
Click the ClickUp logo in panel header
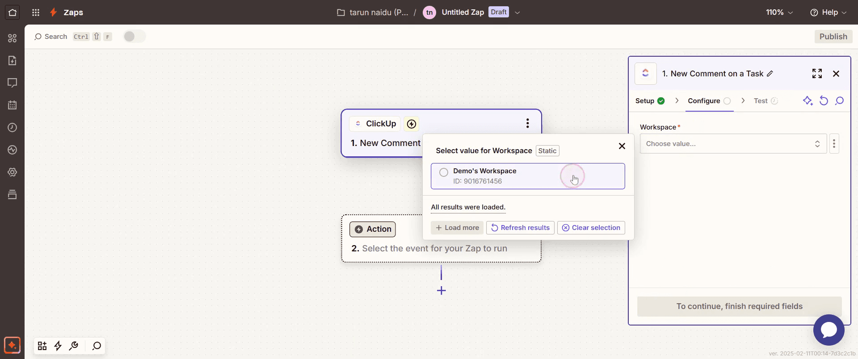(x=646, y=74)
